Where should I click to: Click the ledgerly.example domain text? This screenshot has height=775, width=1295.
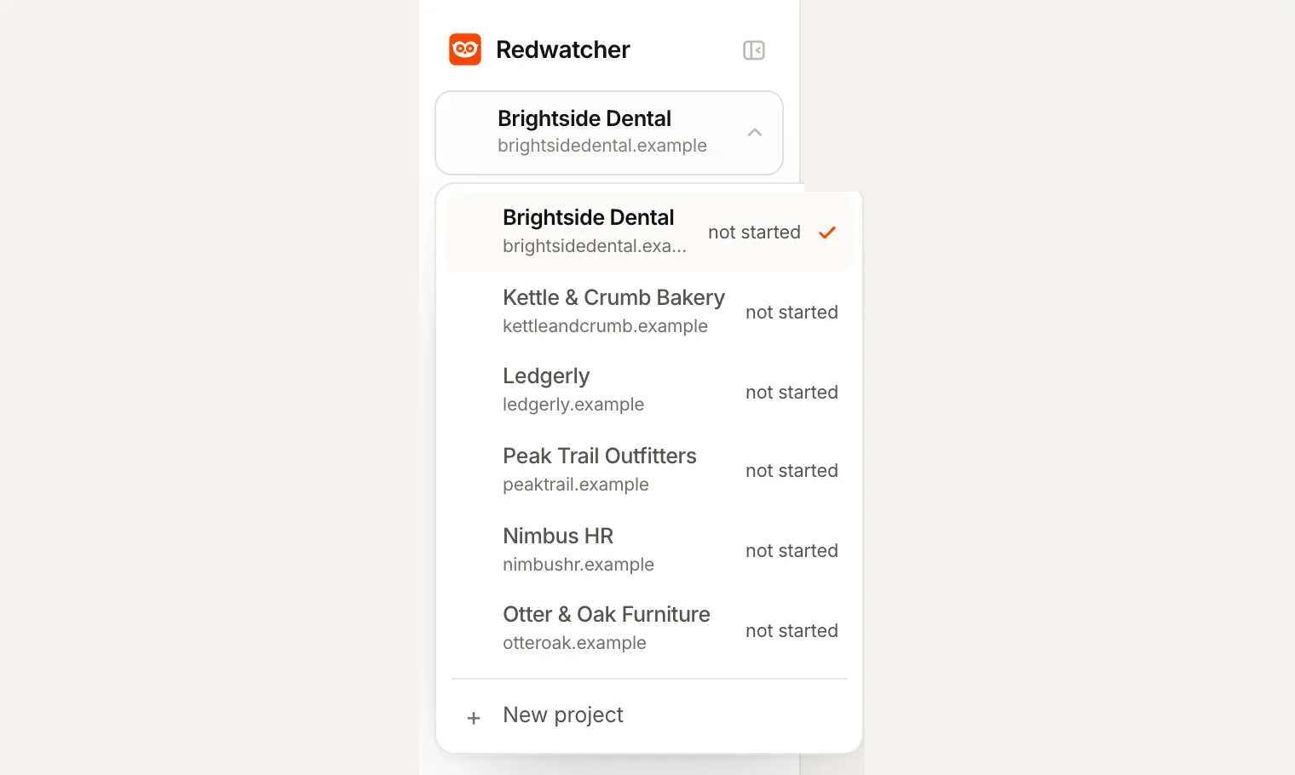(x=573, y=405)
